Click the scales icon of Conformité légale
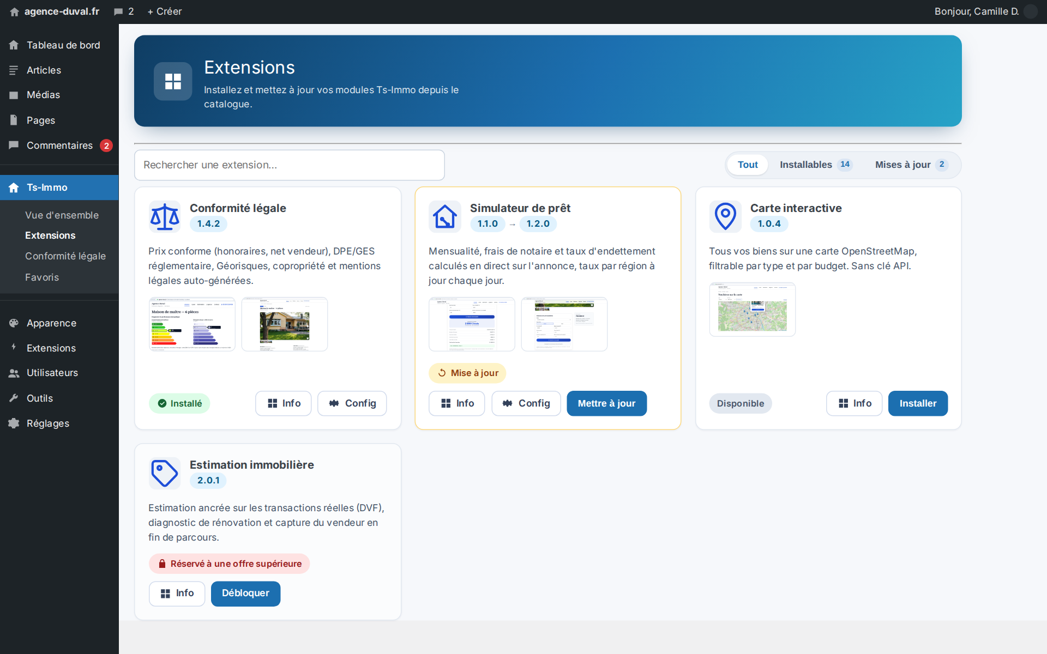The width and height of the screenshot is (1047, 654). point(165,216)
